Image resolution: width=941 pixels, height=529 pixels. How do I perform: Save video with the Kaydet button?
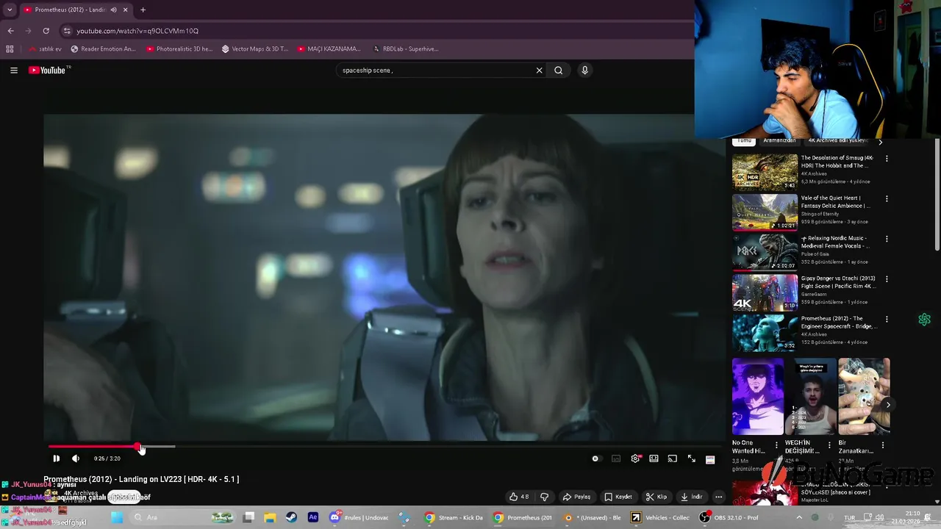[x=618, y=497]
